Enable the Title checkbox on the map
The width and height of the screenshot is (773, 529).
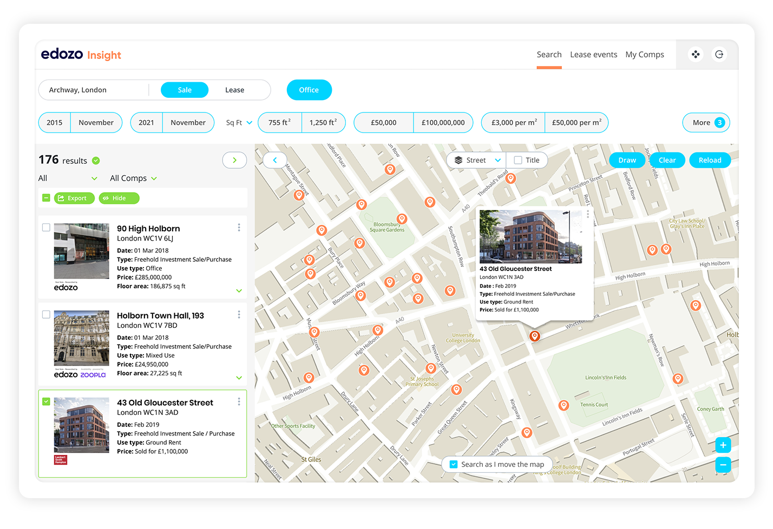coord(518,160)
